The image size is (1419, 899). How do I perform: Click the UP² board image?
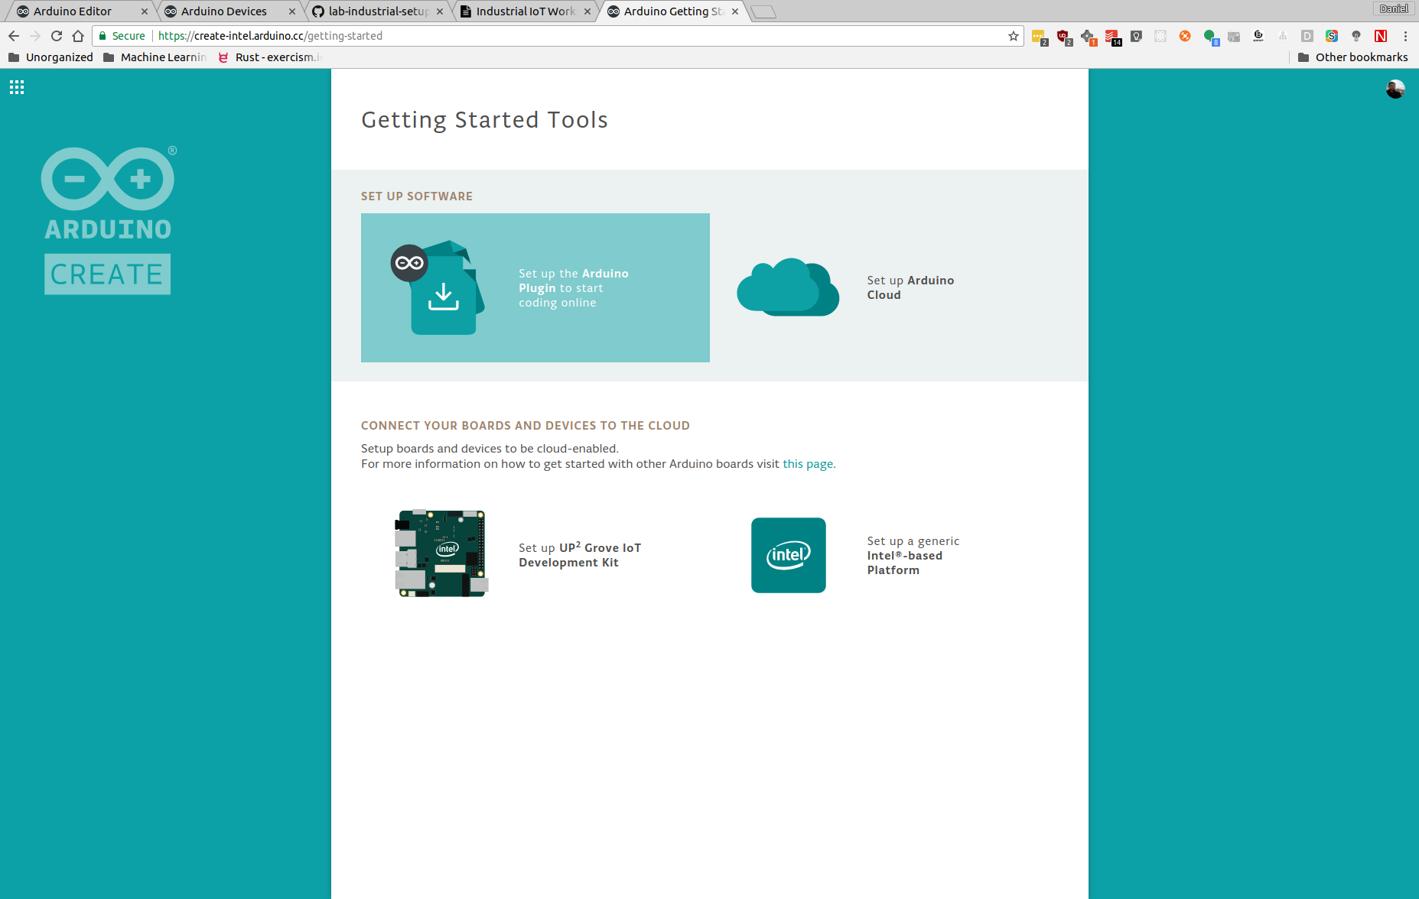[x=441, y=553]
